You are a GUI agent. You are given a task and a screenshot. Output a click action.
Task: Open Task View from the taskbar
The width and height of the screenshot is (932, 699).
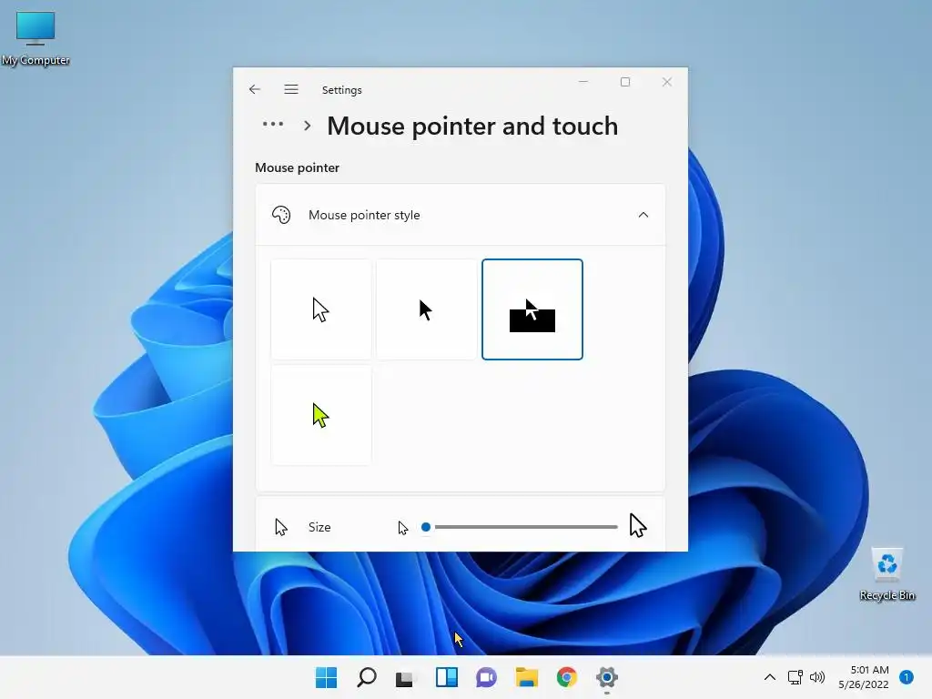(x=405, y=677)
